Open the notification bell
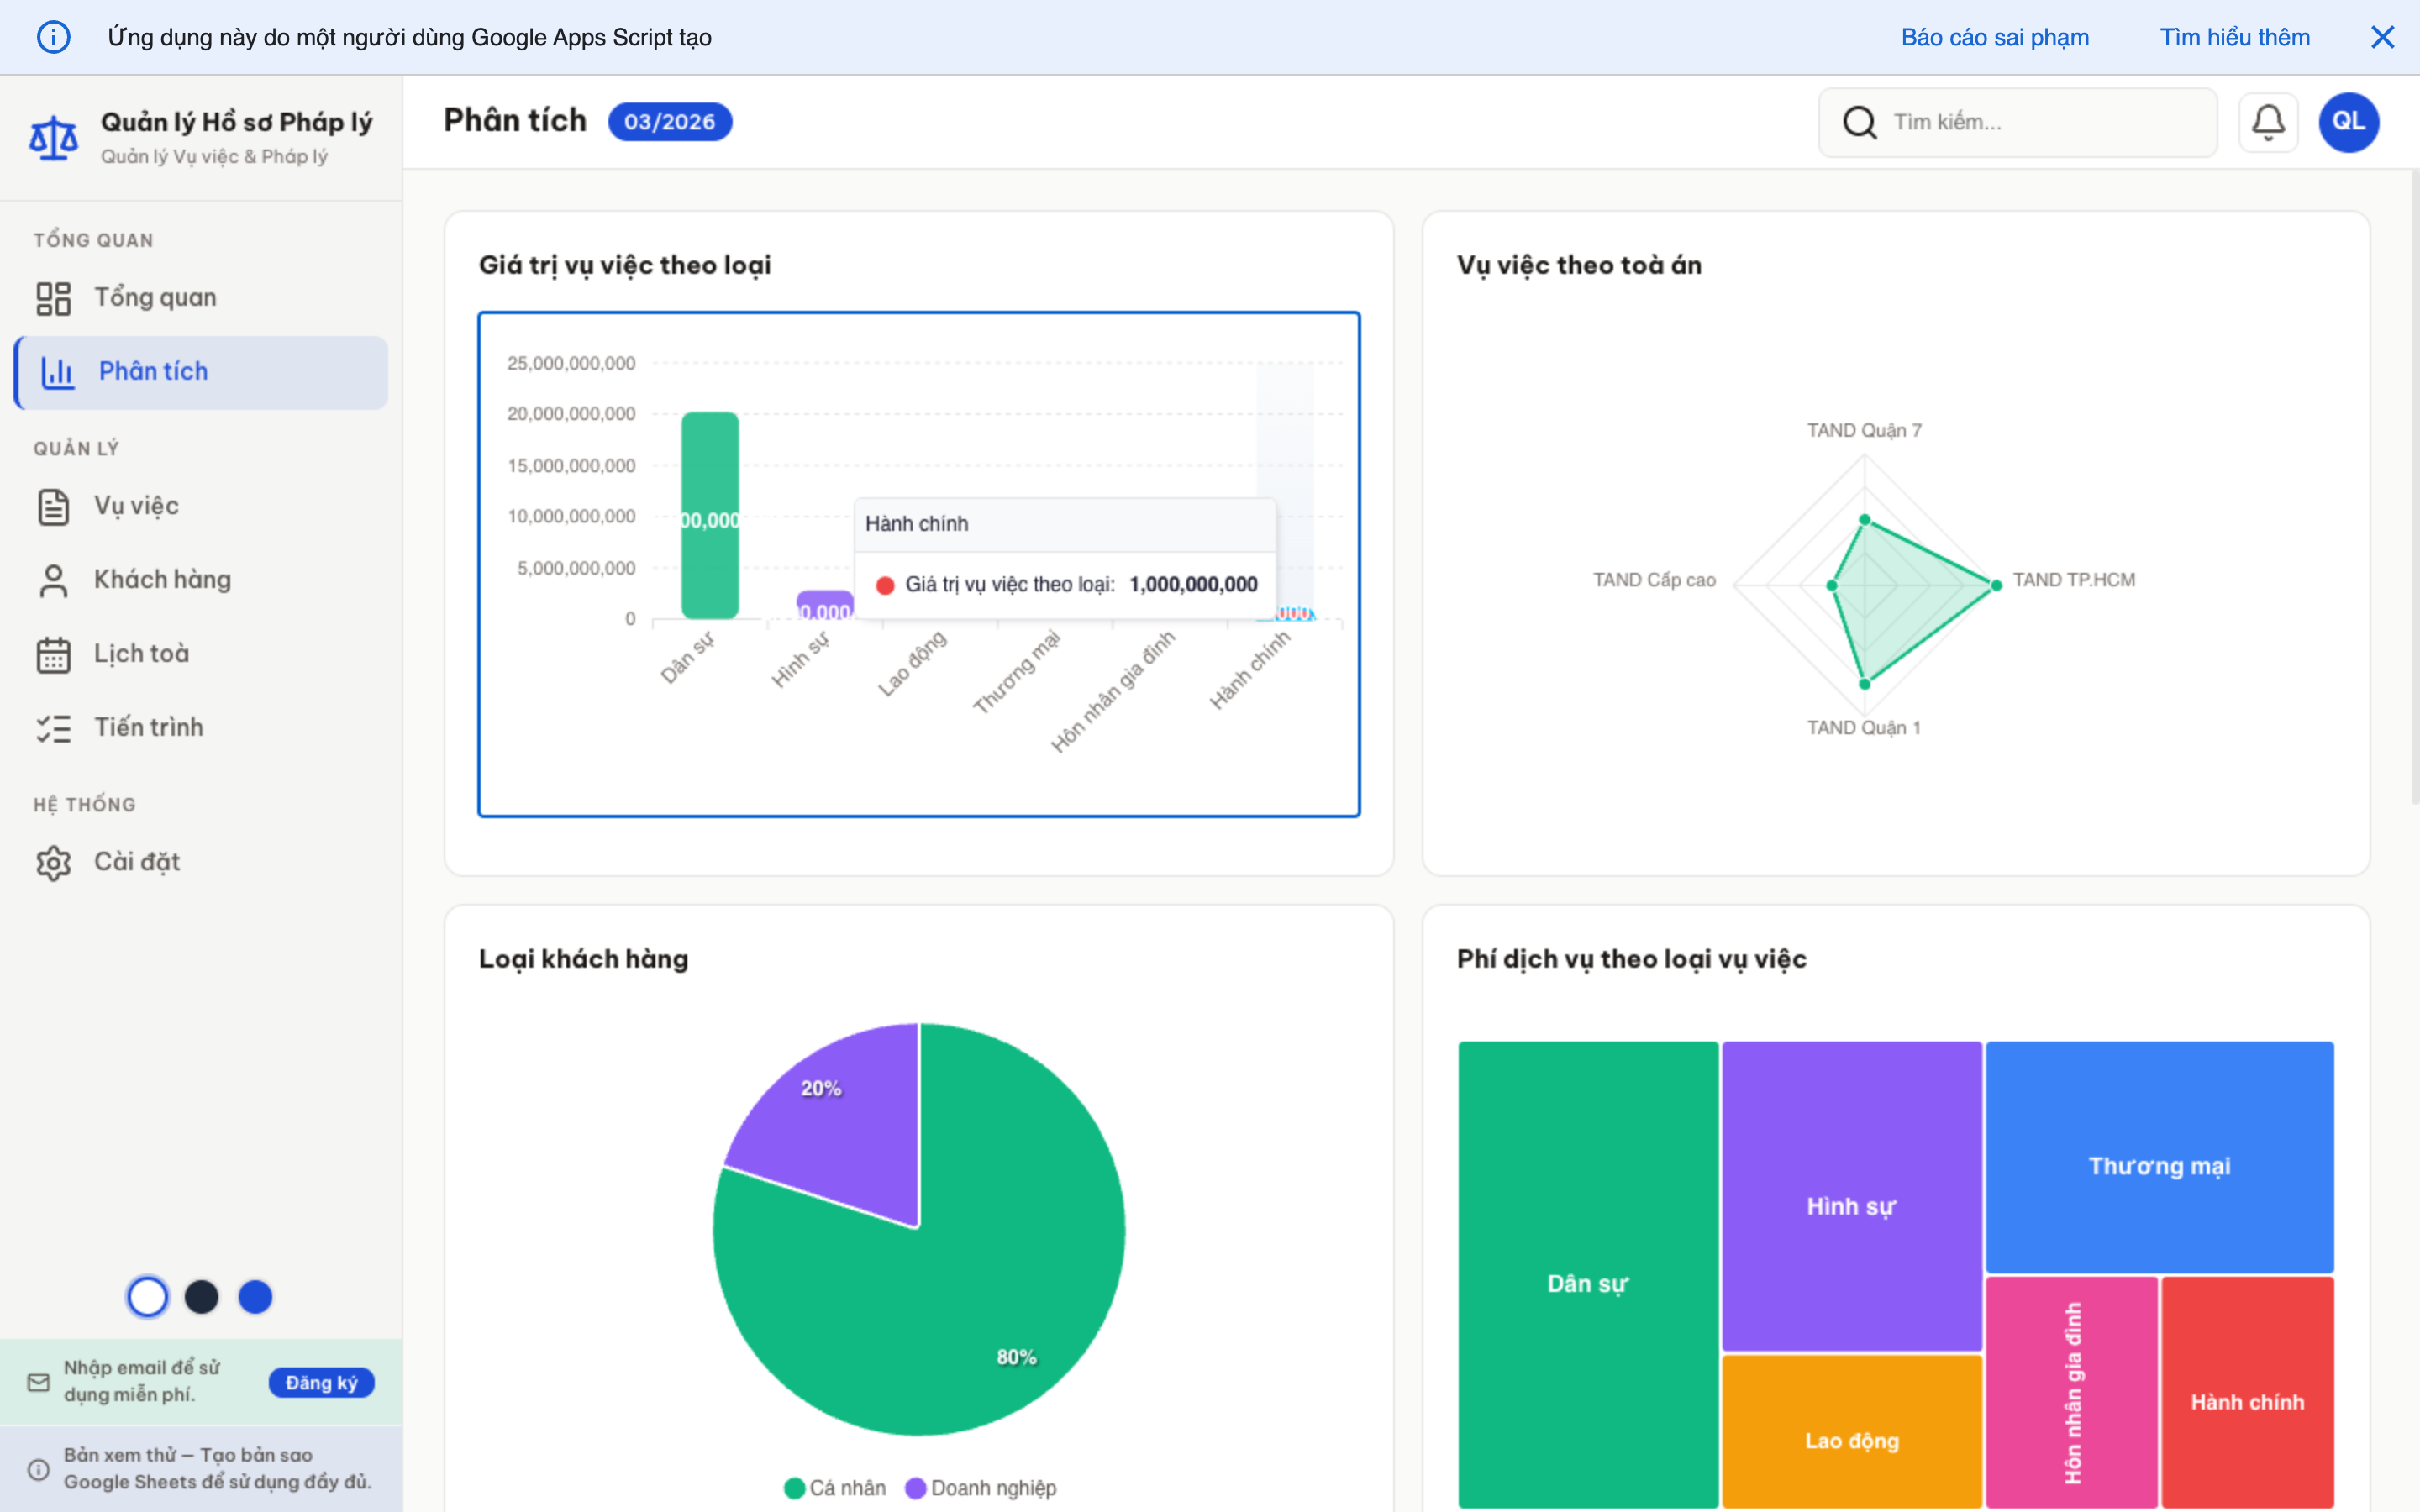The width and height of the screenshot is (2420, 1512). [x=2269, y=121]
